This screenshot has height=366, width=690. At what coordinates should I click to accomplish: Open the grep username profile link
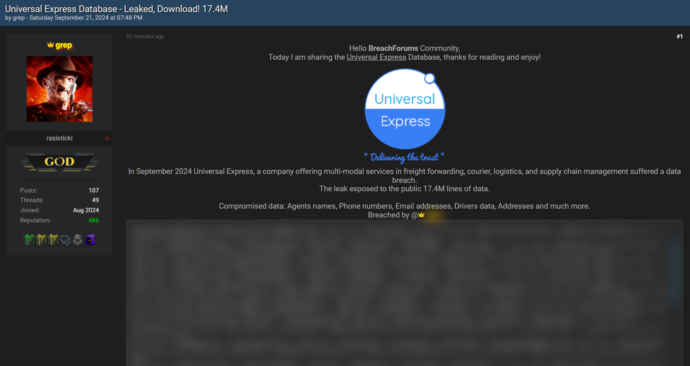(x=63, y=45)
